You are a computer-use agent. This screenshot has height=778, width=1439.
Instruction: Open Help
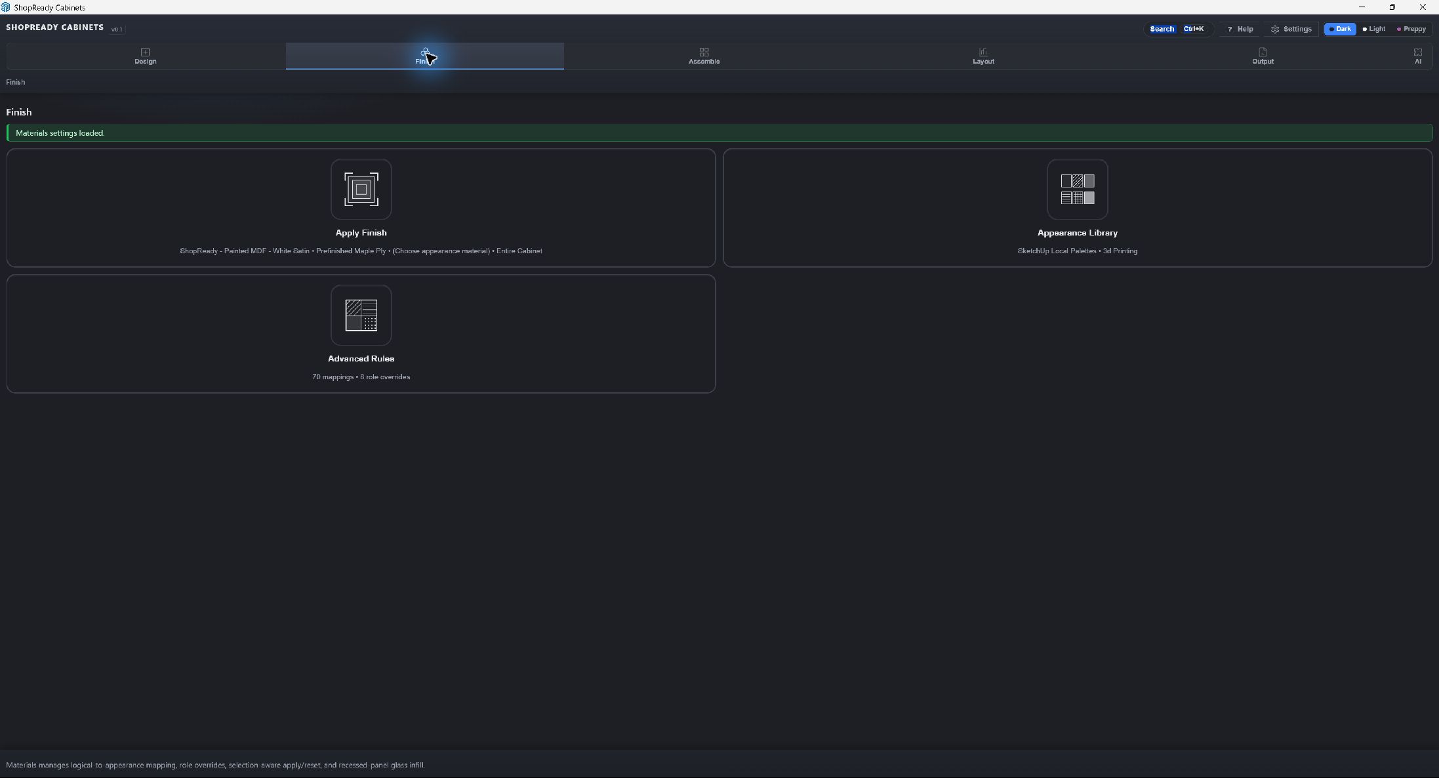[x=1240, y=29]
